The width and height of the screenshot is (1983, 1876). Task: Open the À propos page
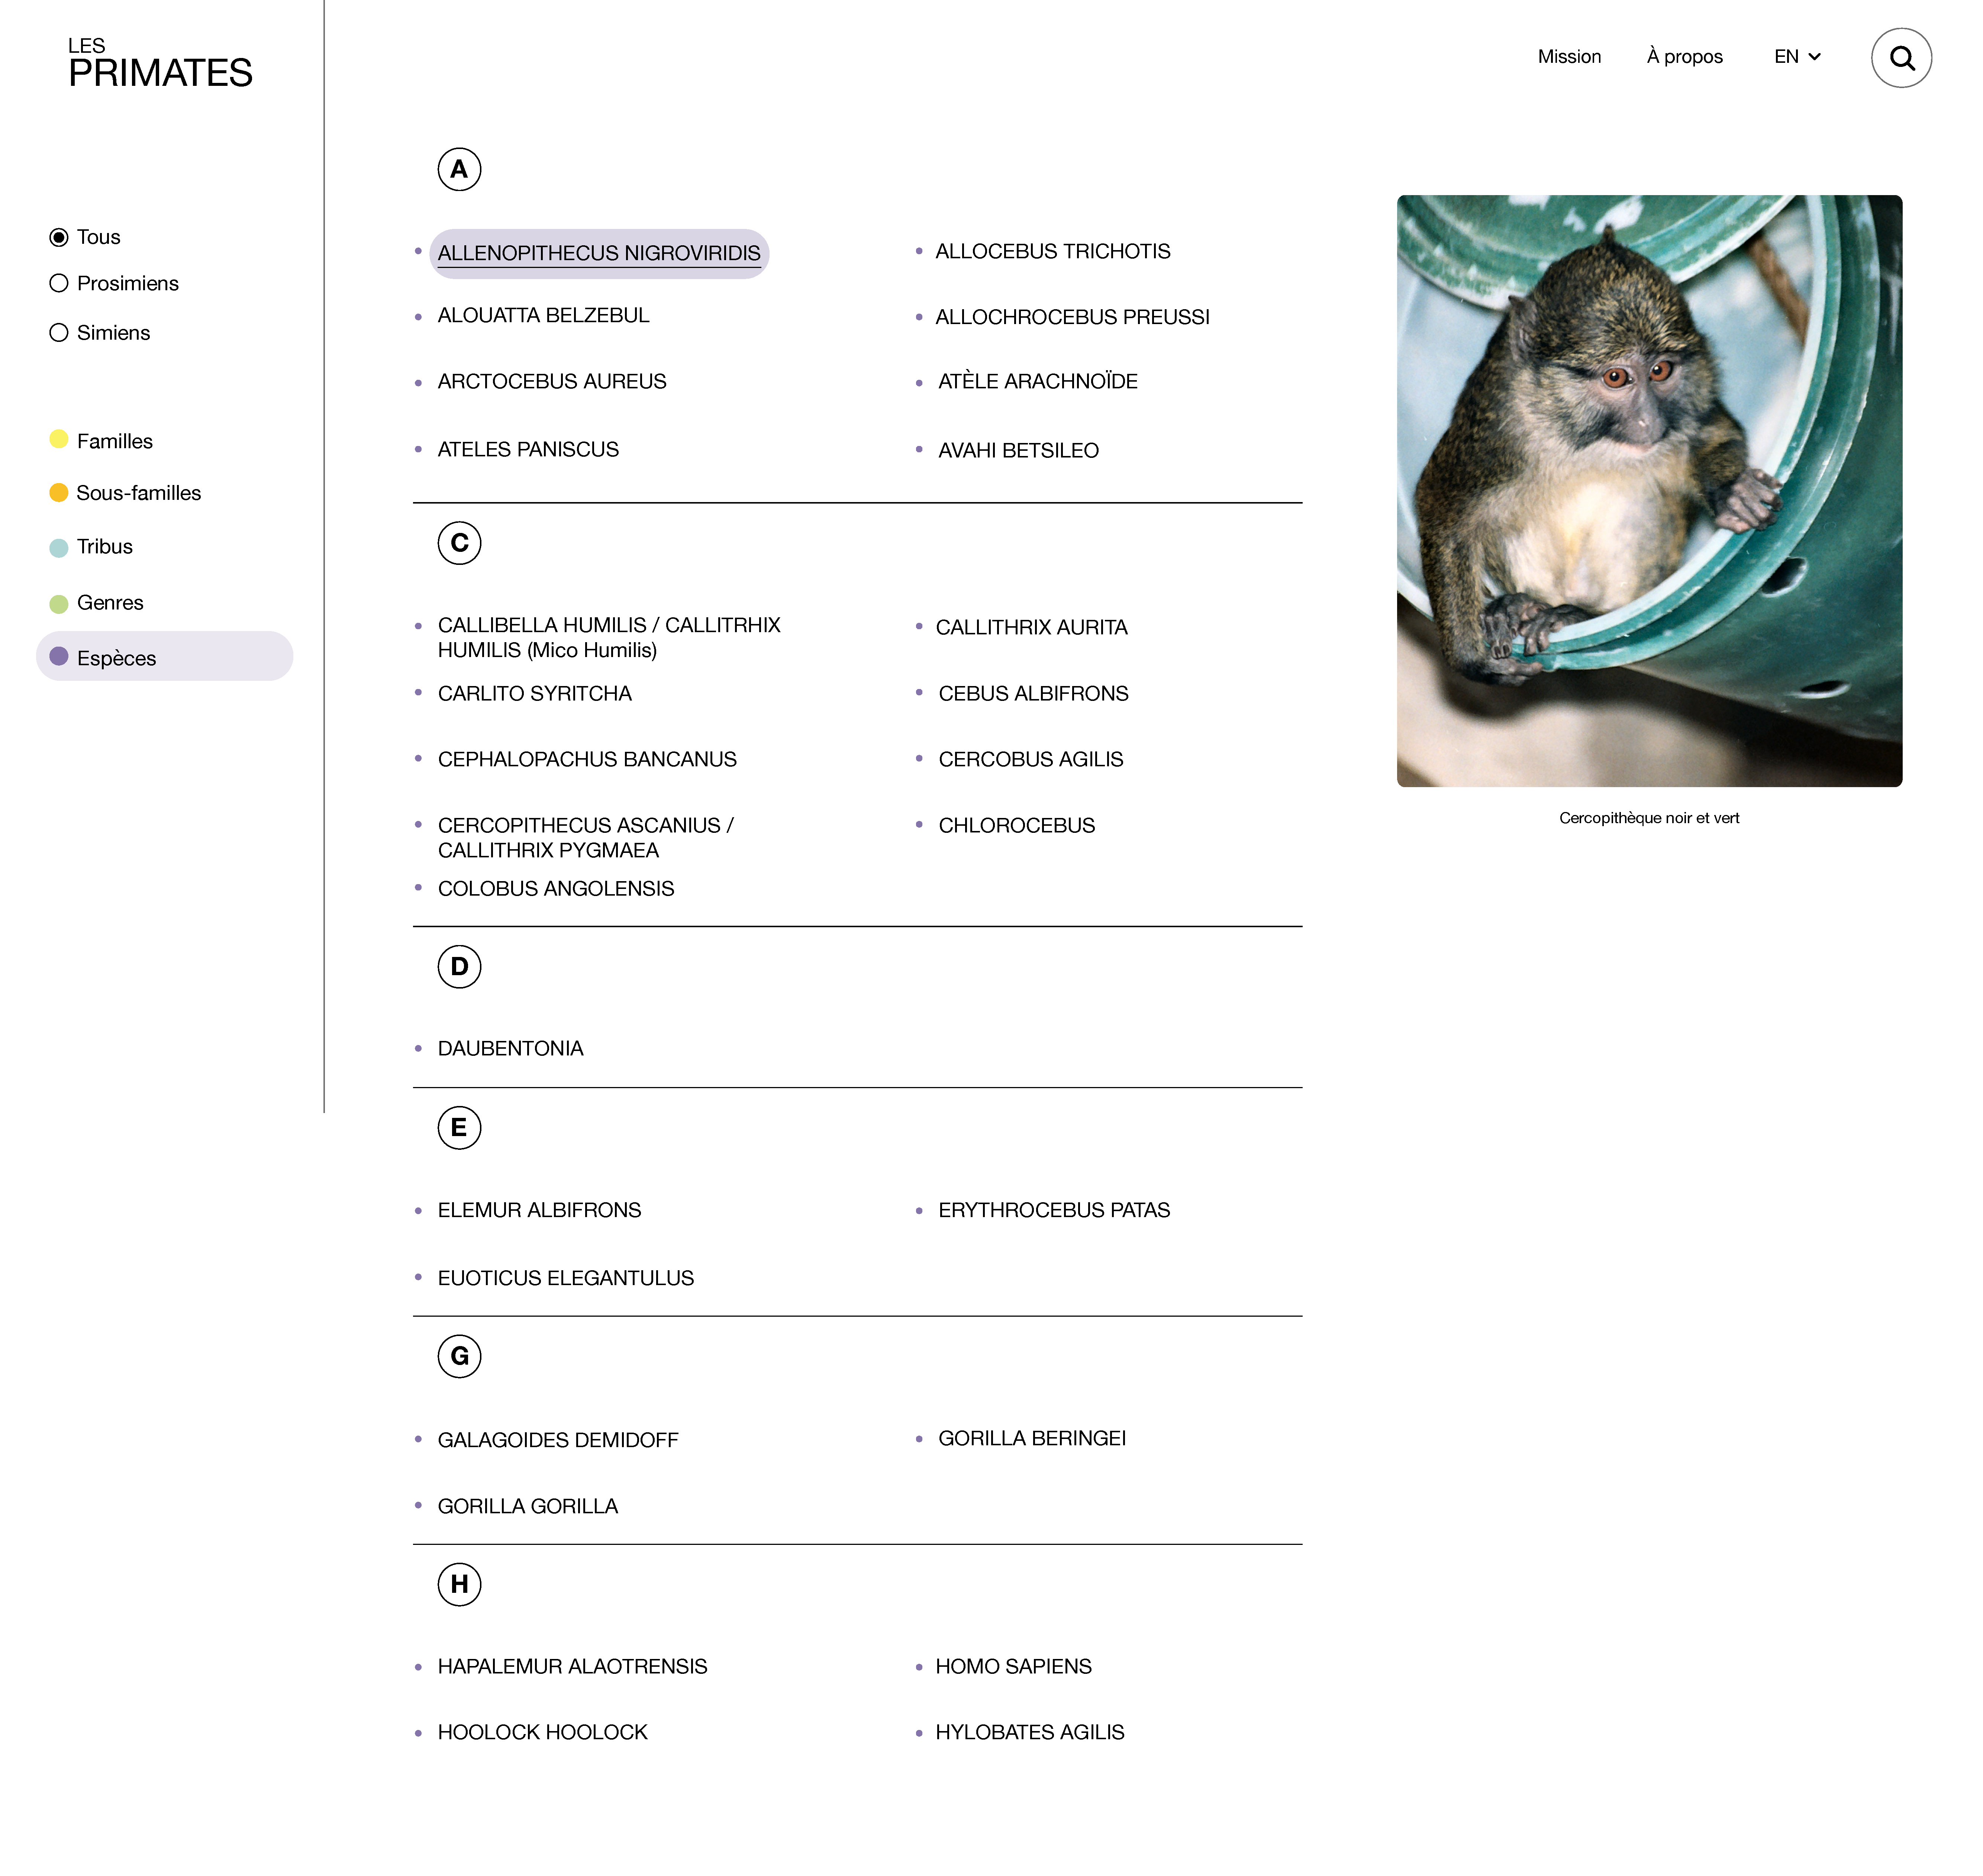1685,57
